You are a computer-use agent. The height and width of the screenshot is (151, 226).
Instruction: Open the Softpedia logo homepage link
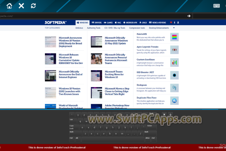coord(56,23)
